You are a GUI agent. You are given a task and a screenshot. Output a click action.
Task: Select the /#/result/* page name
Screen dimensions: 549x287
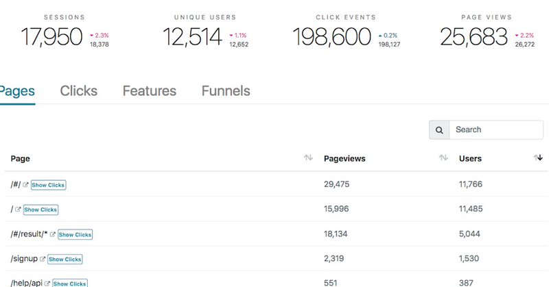point(29,234)
